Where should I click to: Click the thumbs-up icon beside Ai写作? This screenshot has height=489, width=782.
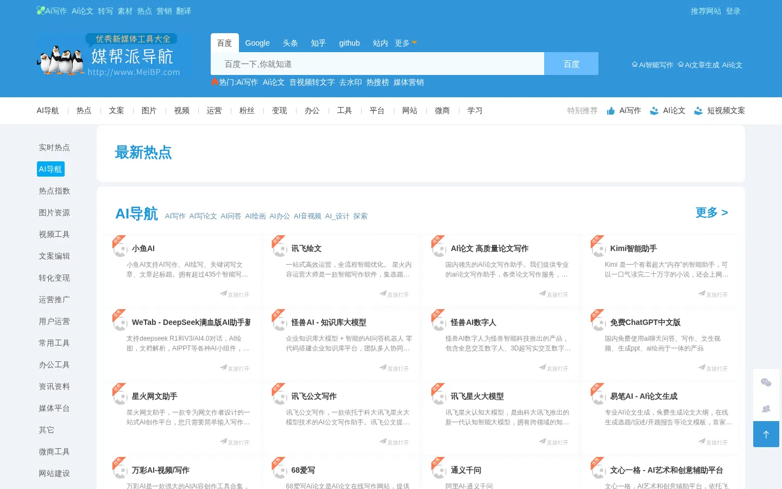click(x=611, y=111)
